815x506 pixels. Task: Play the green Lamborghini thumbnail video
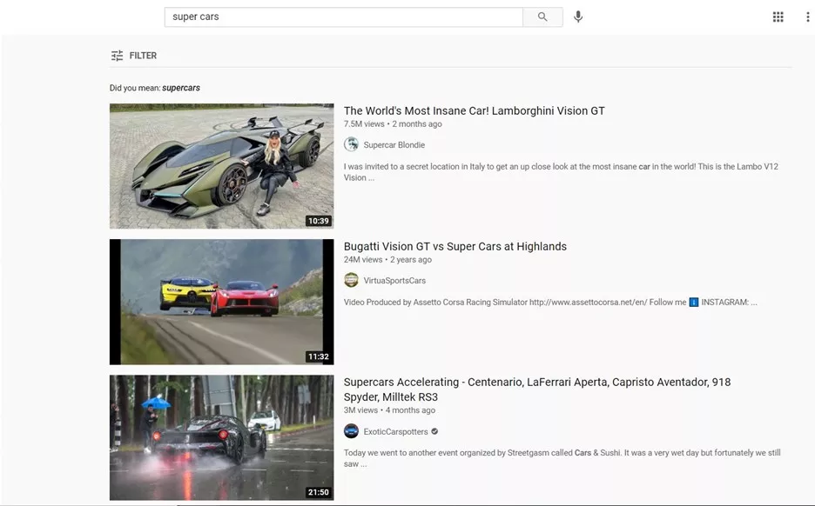tap(221, 166)
